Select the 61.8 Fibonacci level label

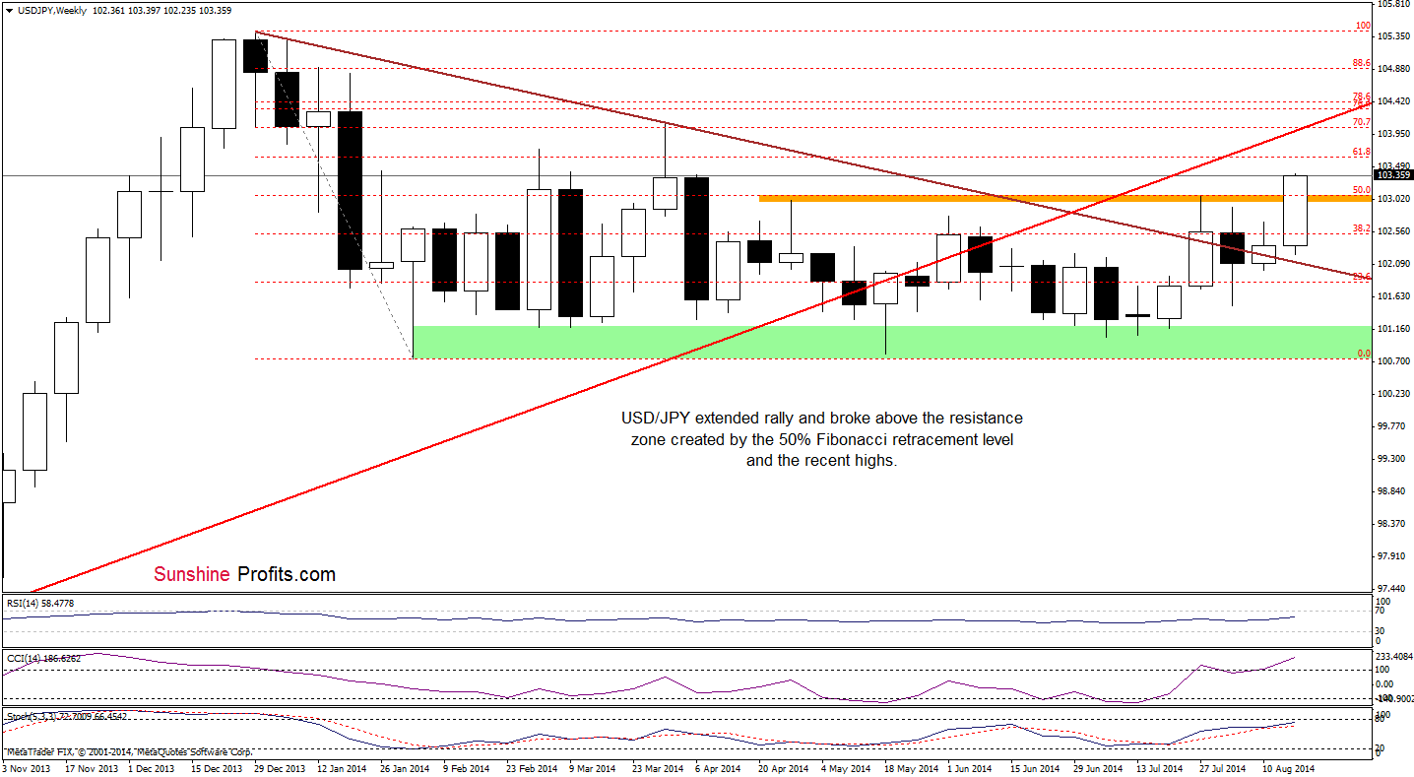pyautogui.click(x=1362, y=152)
